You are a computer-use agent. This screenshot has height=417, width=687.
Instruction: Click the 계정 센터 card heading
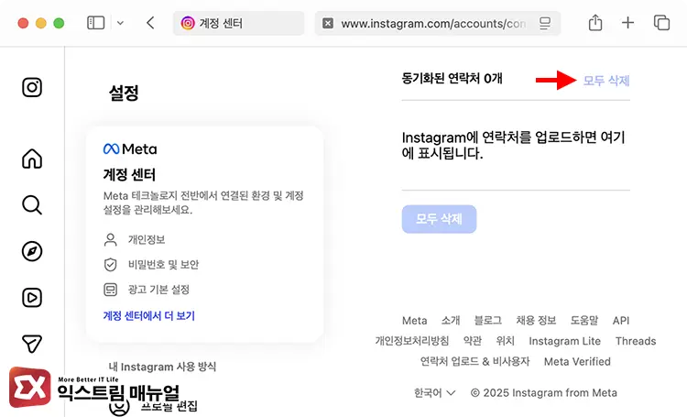pyautogui.click(x=129, y=175)
